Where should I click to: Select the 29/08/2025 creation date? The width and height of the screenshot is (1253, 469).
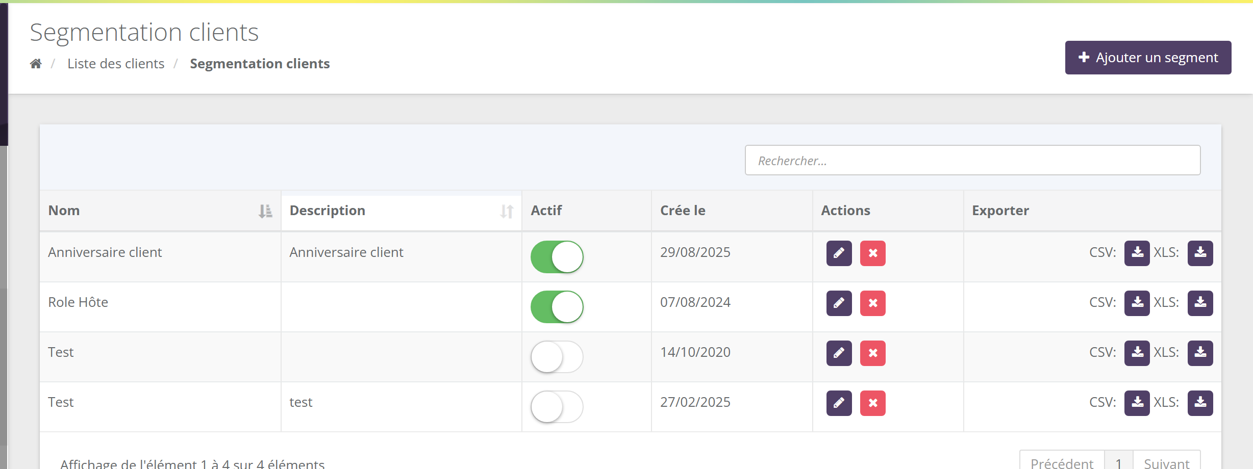pyautogui.click(x=695, y=252)
